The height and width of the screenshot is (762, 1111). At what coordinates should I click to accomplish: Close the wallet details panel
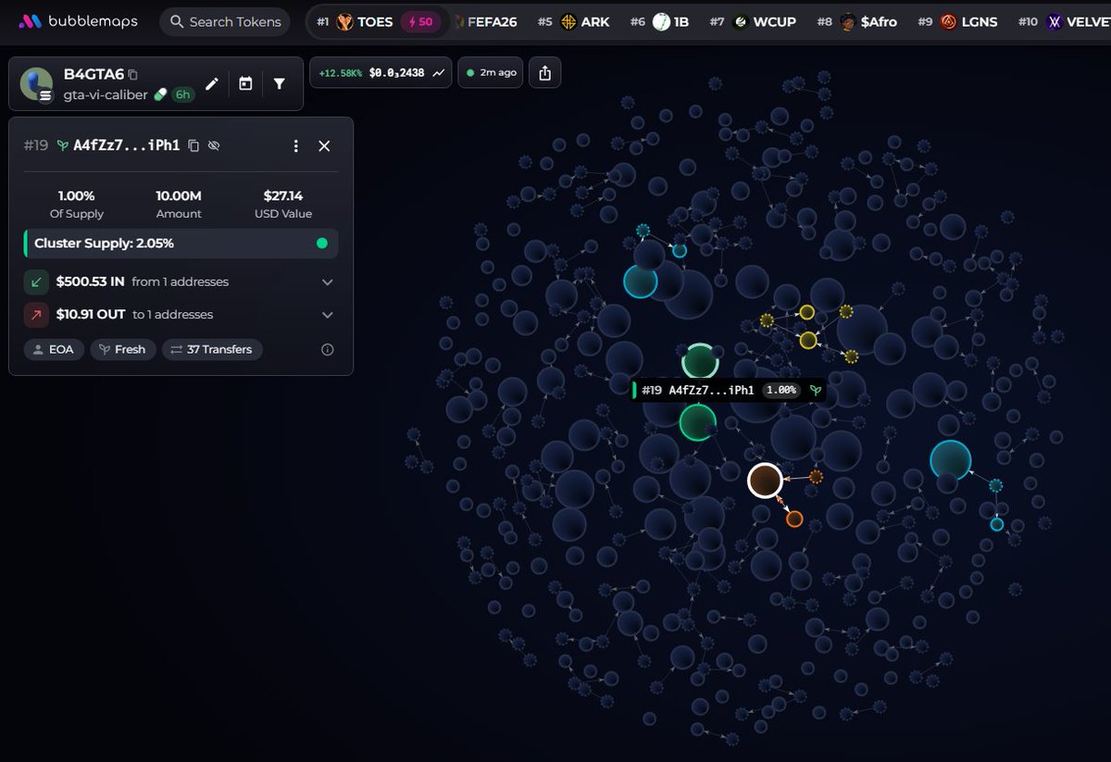(x=324, y=145)
